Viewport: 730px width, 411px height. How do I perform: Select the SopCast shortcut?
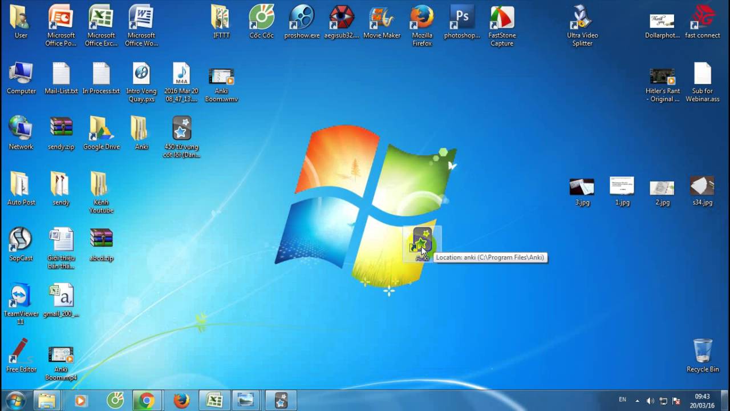pyautogui.click(x=21, y=245)
